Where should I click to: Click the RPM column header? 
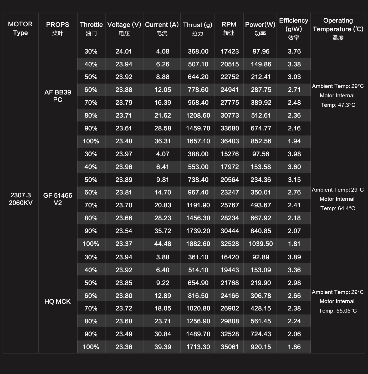pyautogui.click(x=229, y=29)
